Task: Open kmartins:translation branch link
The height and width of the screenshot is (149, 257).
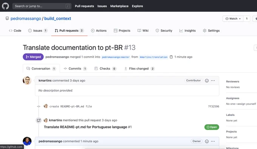Action: tap(153, 57)
